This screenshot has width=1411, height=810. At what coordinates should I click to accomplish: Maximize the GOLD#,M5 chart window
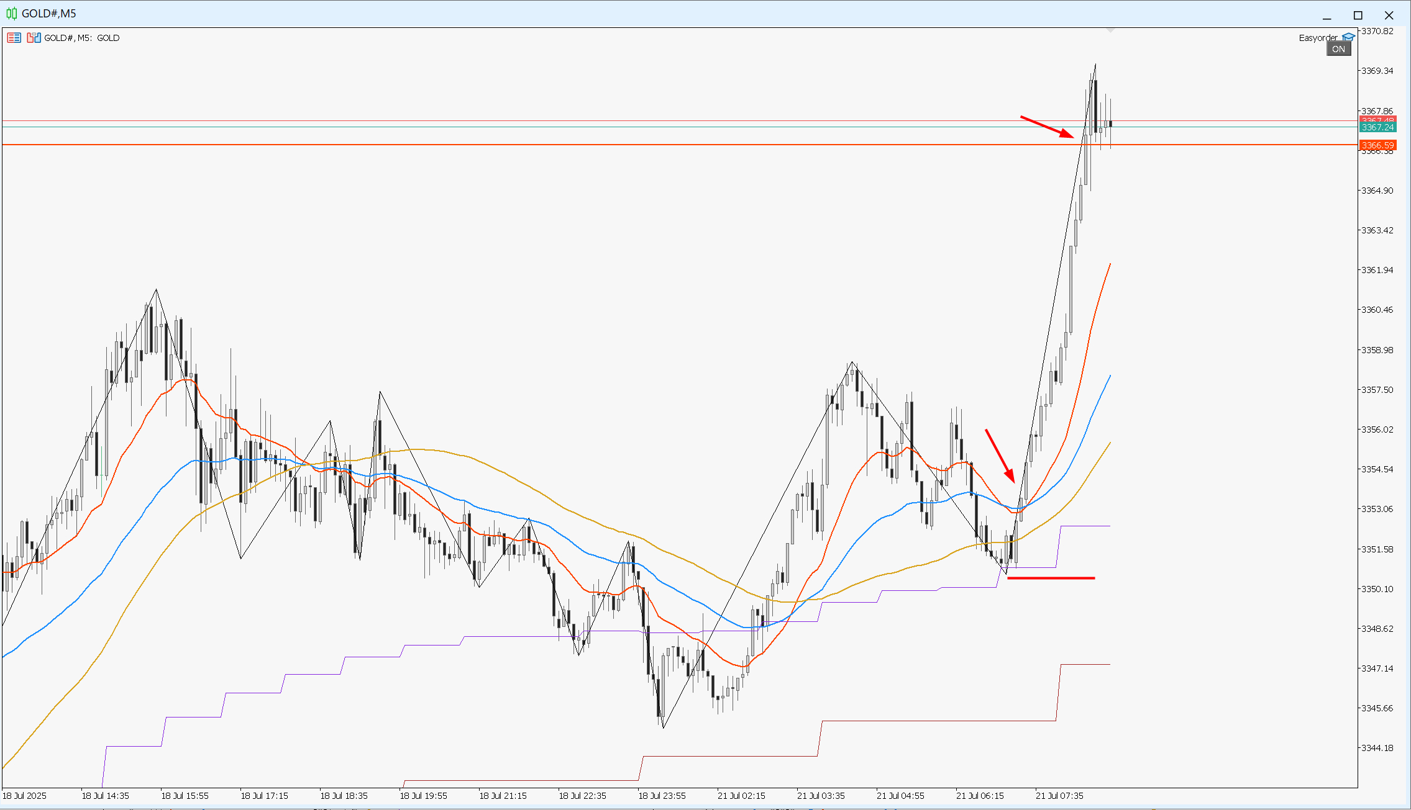[x=1358, y=15]
